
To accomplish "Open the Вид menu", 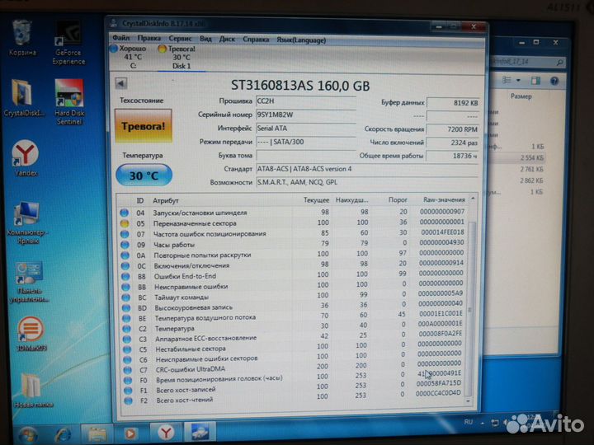I will [205, 39].
